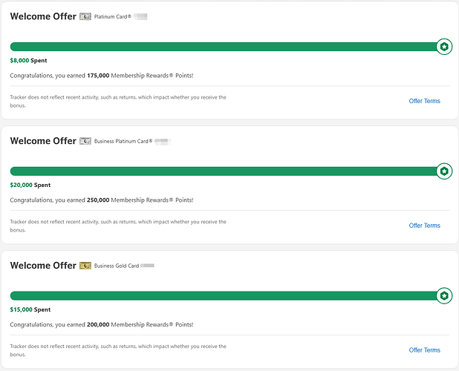
Task: Open Offer Terms for the Platinum Card
Action: (424, 101)
